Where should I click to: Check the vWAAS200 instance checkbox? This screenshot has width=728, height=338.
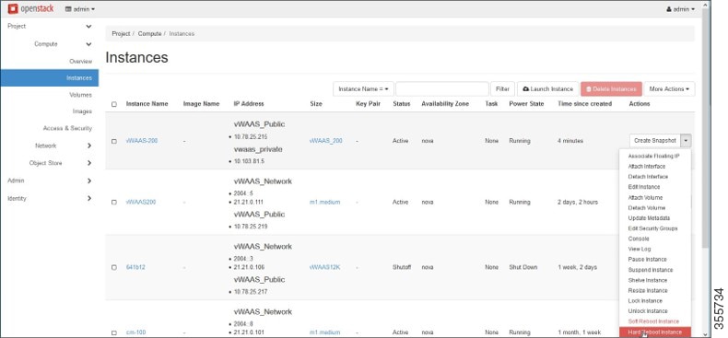[x=114, y=203]
